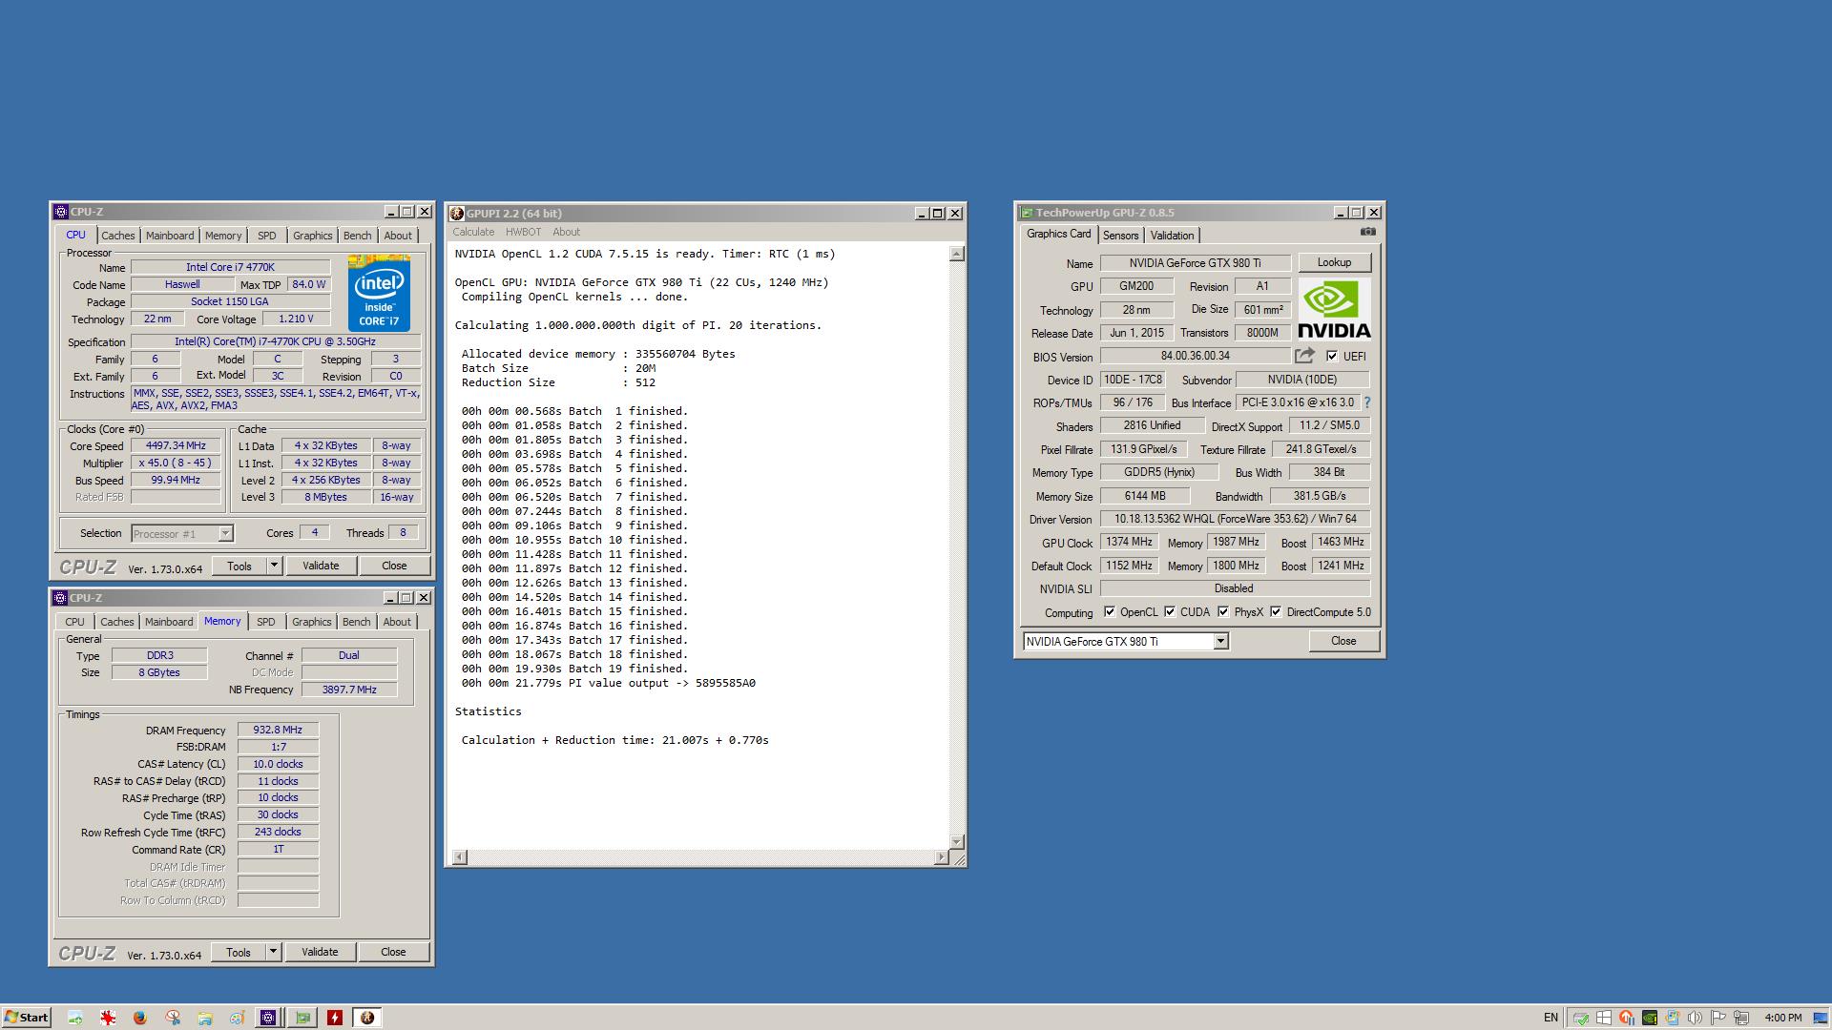Click the Show Desktop button in tray corner
This screenshot has height=1030, width=1832.
(x=1821, y=1018)
